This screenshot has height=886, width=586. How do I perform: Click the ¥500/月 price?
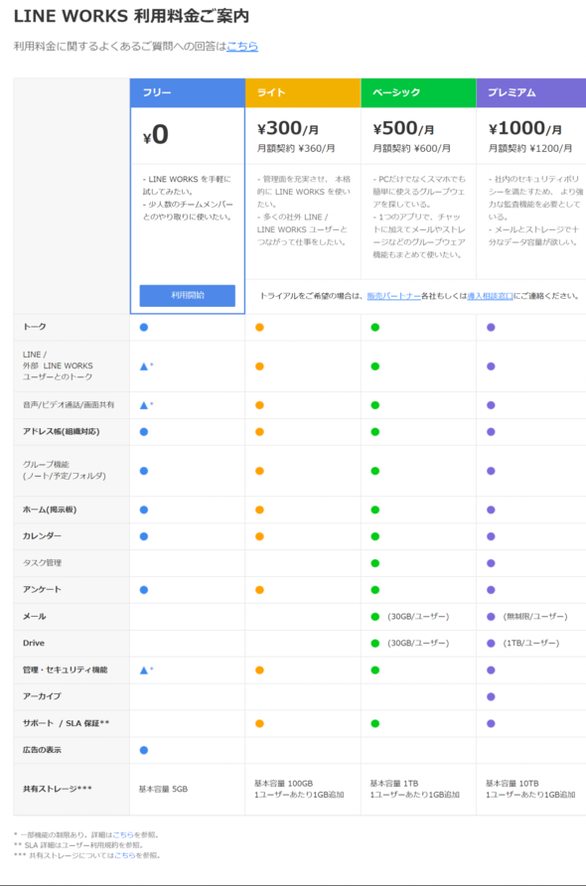[x=403, y=129]
